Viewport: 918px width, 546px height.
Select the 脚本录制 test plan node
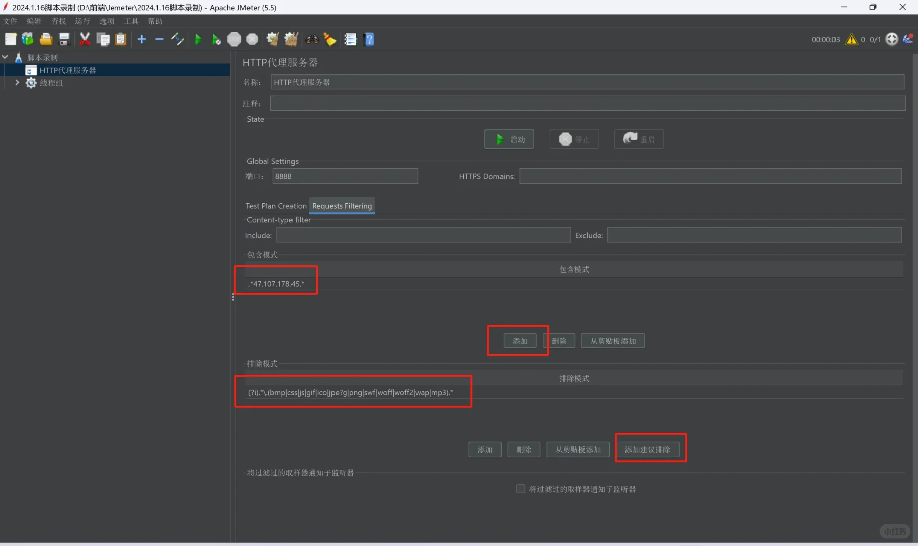point(43,57)
